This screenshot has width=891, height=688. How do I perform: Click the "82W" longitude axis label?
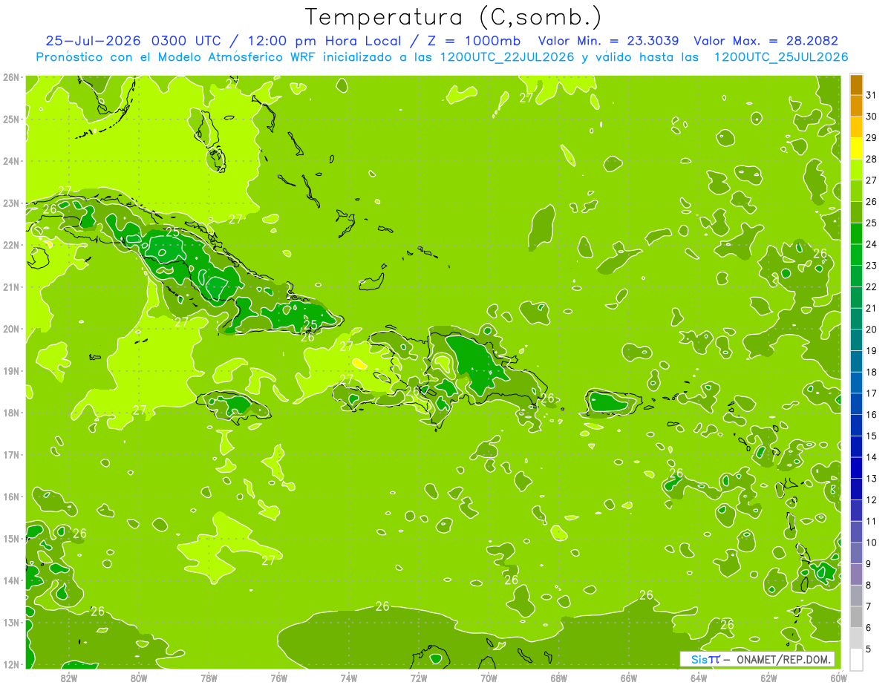click(x=68, y=678)
